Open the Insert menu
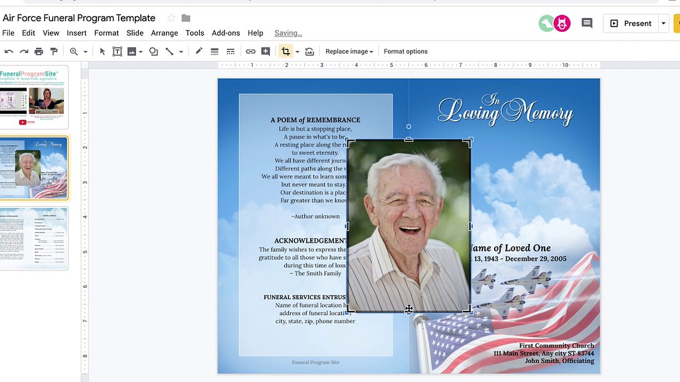Viewport: 680px width, 382px height. 76,33
